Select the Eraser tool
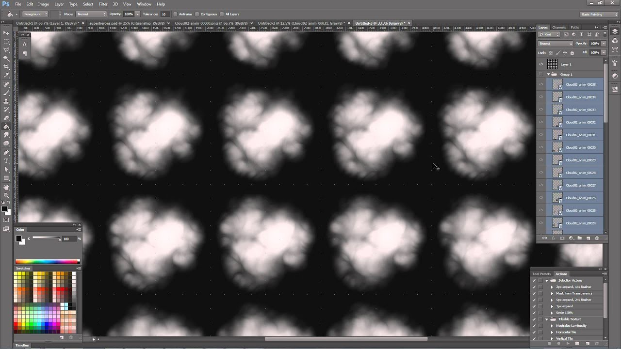Viewport: 621px width, 349px height. pyautogui.click(x=6, y=118)
